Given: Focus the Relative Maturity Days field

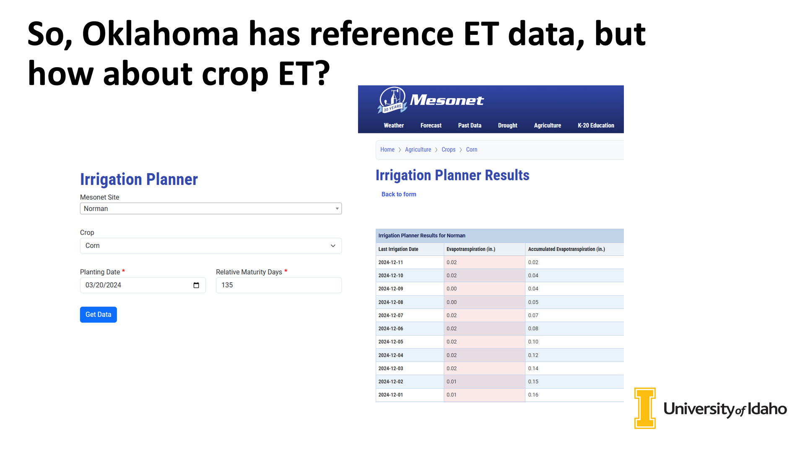Looking at the screenshot, I should (278, 285).
